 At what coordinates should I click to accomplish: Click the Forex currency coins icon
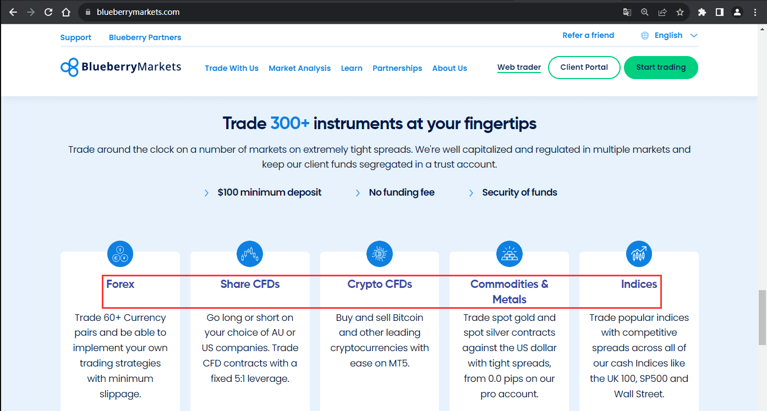[120, 254]
